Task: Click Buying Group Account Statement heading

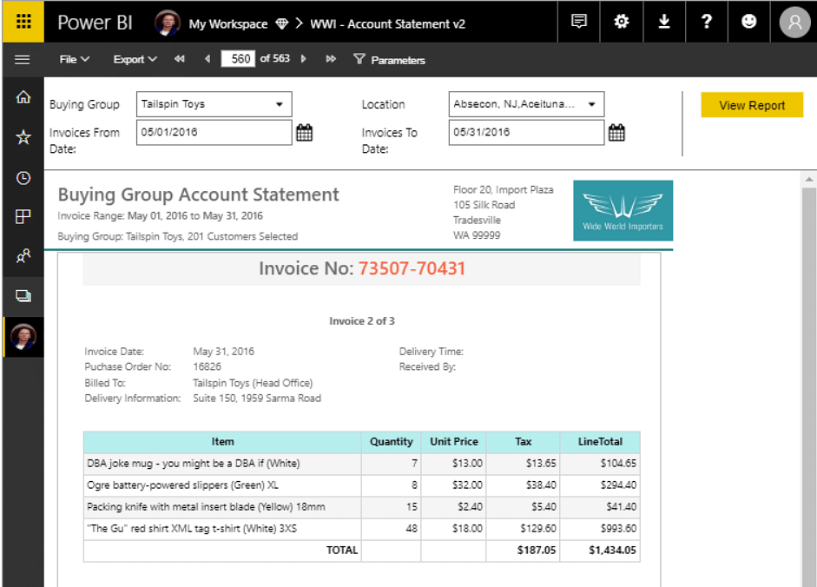Action: tap(198, 195)
